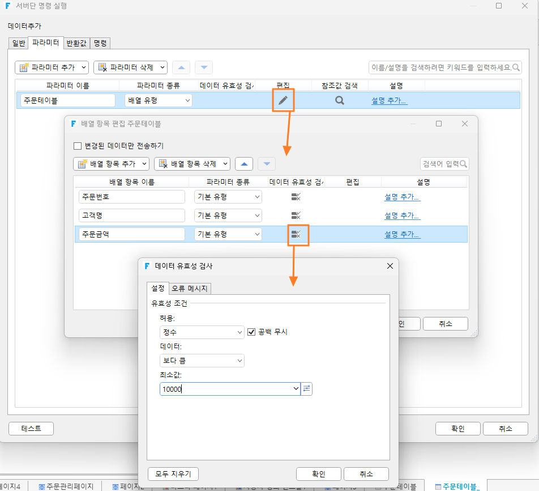Move array item down arrow in array dialog
The height and width of the screenshot is (491, 539).
coord(267,164)
